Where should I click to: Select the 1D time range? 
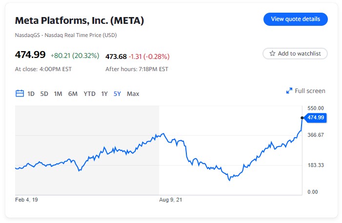click(31, 93)
